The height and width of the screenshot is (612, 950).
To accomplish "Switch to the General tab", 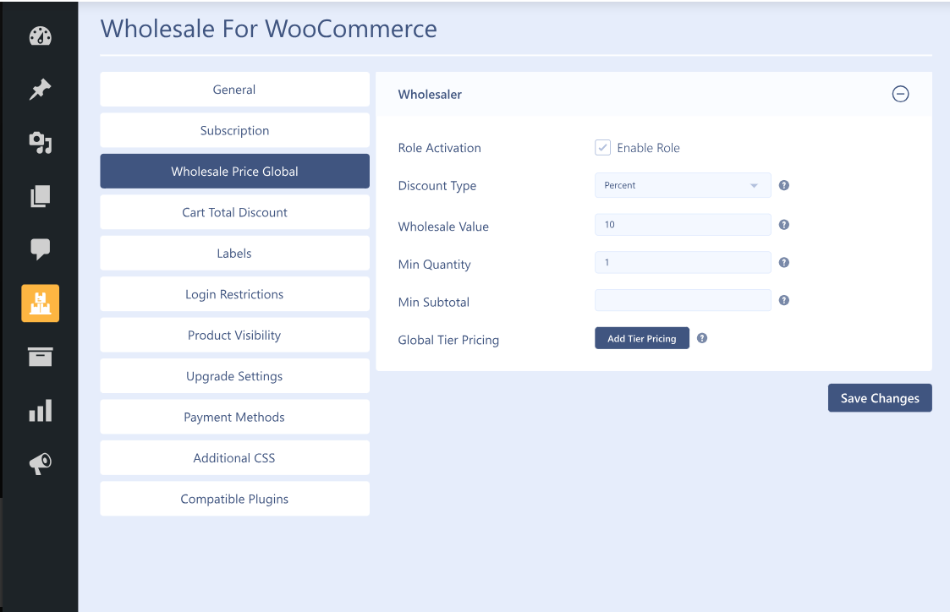I will pyautogui.click(x=234, y=90).
